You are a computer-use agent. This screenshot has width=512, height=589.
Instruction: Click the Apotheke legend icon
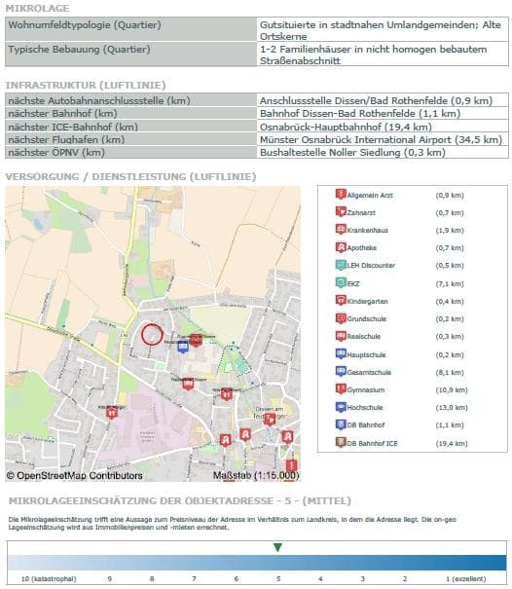[341, 247]
